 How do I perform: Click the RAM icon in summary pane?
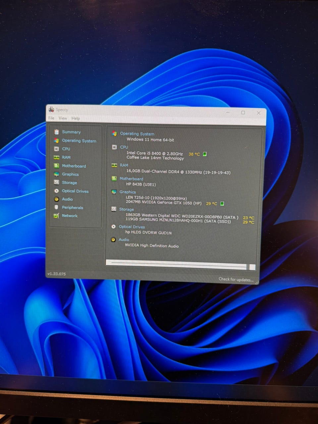click(x=114, y=165)
